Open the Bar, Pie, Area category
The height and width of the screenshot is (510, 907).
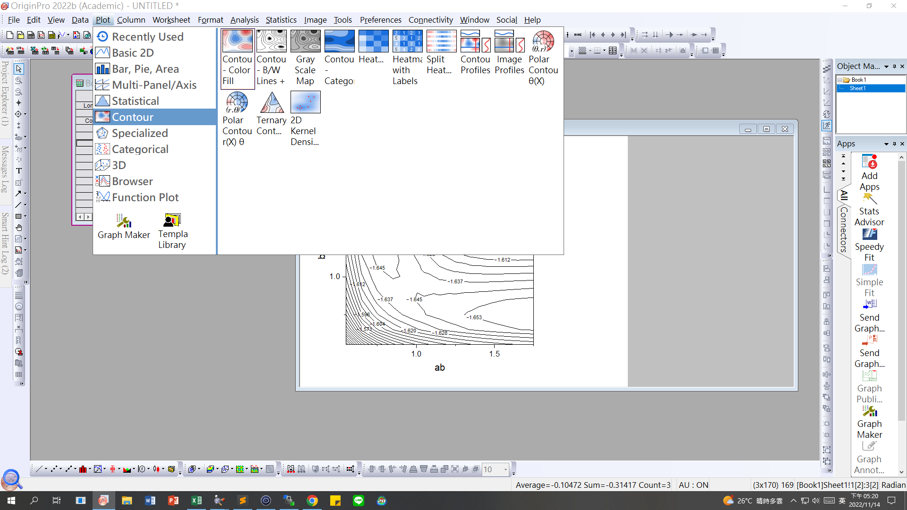155,69
